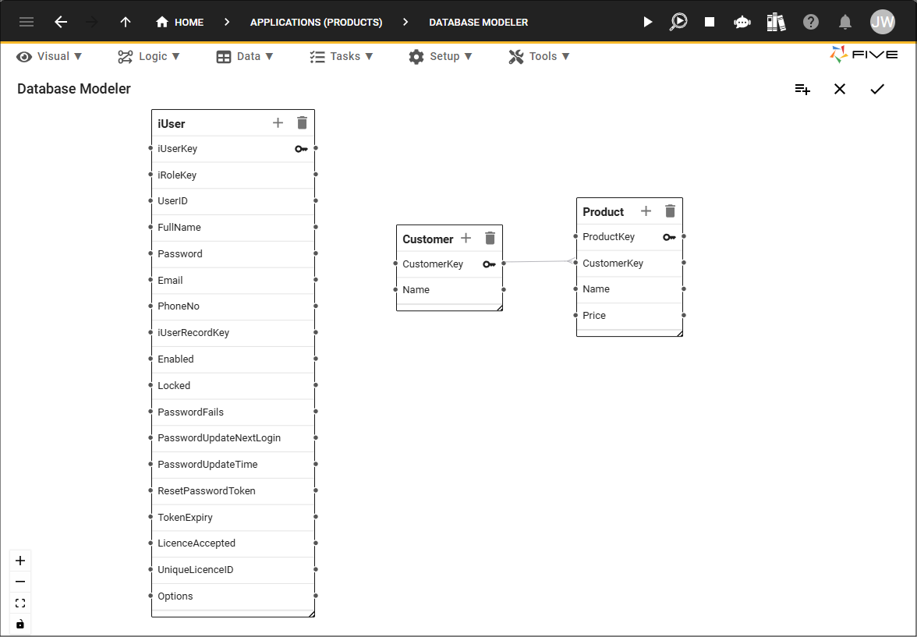917x637 pixels.
Task: Open the Setup menu
Action: 441,56
